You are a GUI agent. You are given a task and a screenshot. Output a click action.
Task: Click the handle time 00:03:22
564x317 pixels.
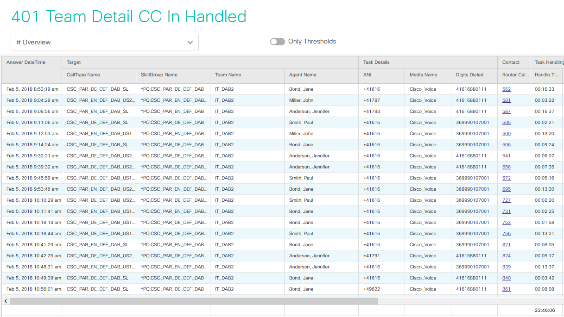coord(544,100)
